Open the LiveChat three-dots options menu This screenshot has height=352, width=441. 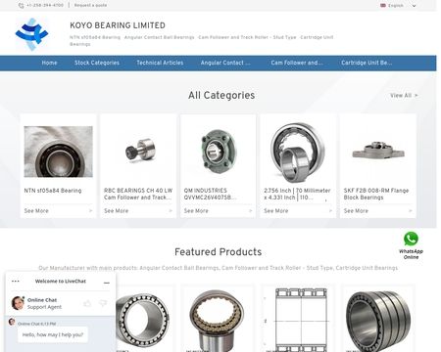(16, 281)
